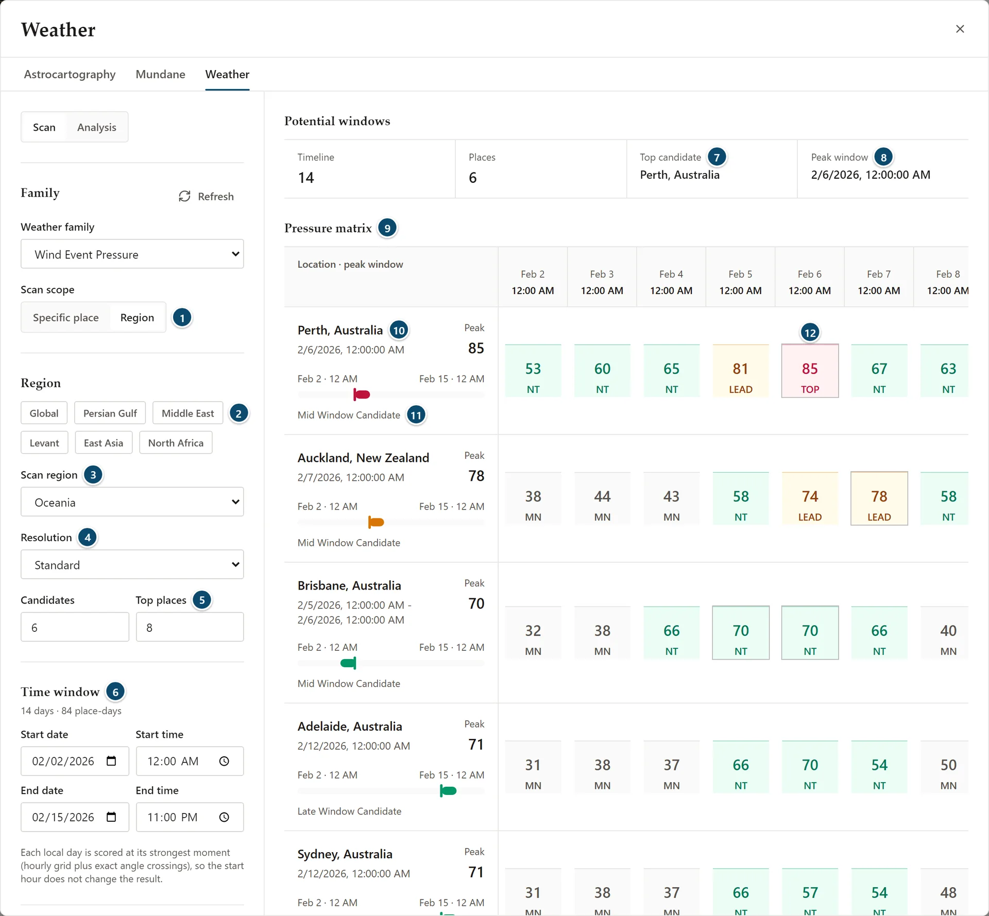This screenshot has height=916, width=989.
Task: Choose the Persian Gulf region preset
Action: click(110, 413)
